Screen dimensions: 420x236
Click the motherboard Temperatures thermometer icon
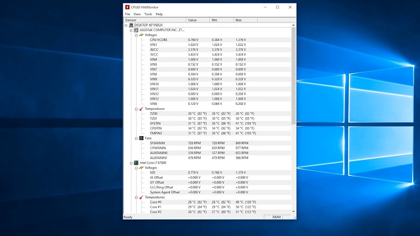(x=141, y=109)
